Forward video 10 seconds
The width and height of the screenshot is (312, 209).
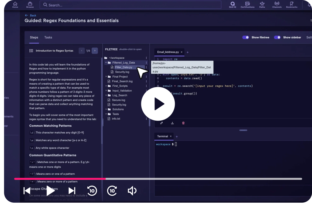pos(112,191)
